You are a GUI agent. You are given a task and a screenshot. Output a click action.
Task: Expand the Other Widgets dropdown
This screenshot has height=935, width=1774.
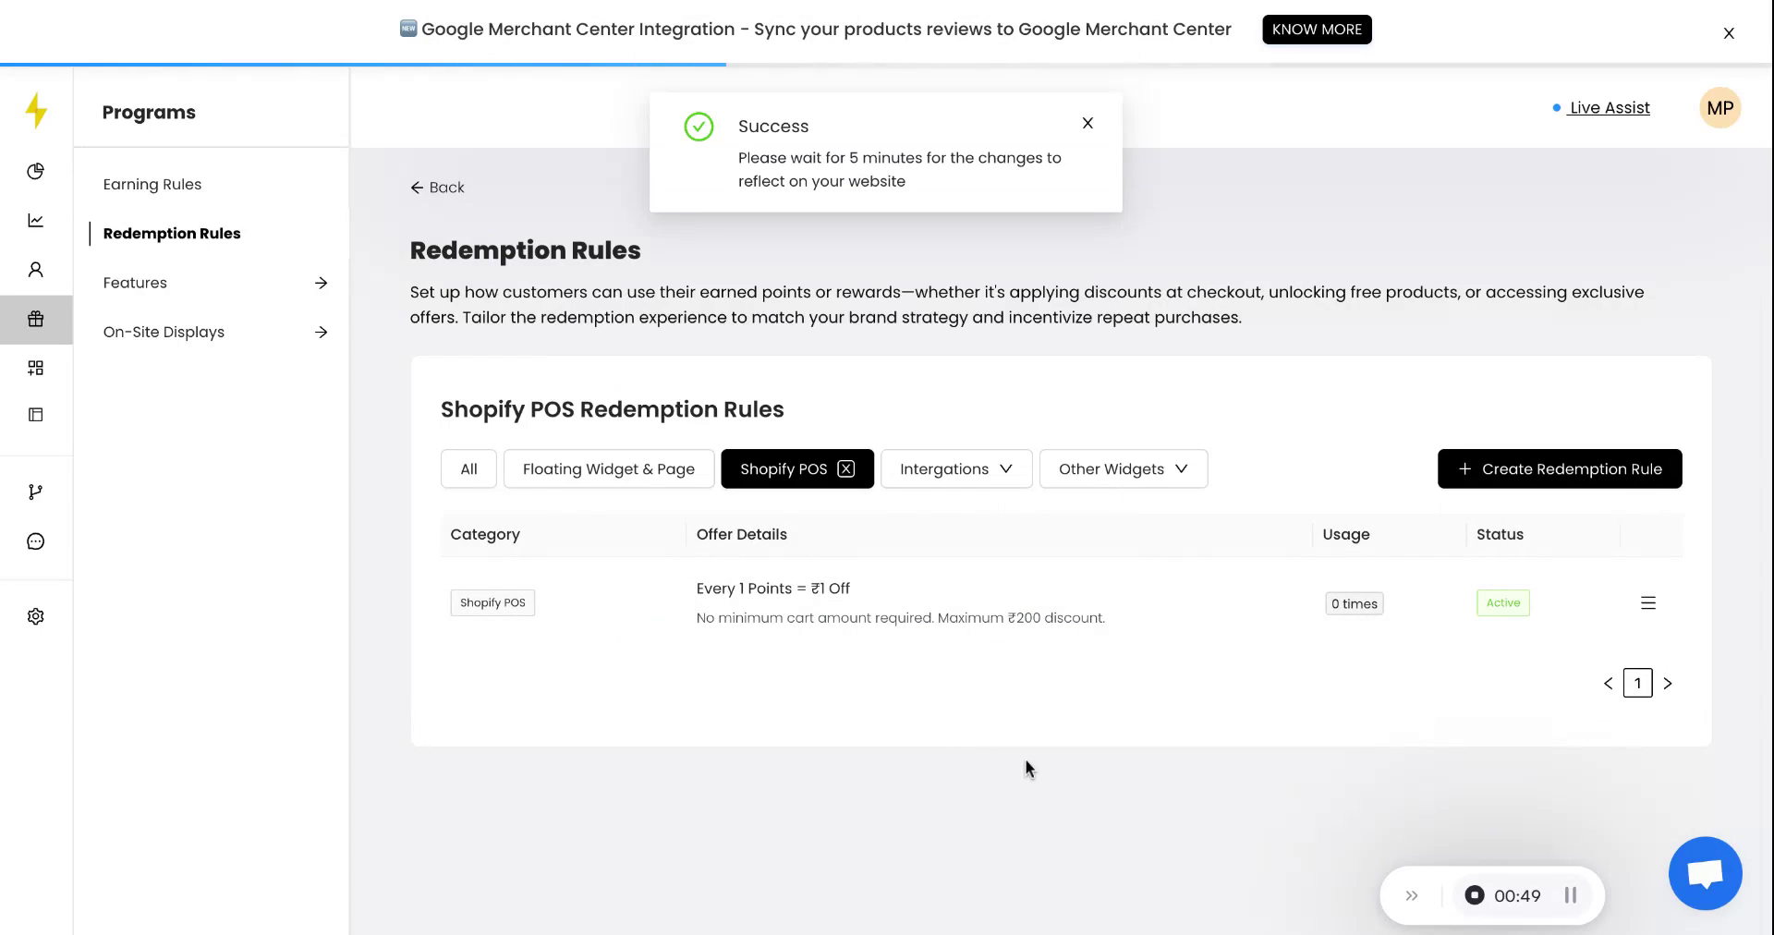pos(1123,468)
